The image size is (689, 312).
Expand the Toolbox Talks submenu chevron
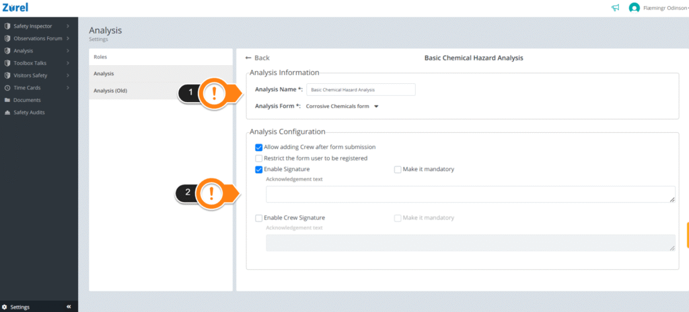tap(68, 63)
